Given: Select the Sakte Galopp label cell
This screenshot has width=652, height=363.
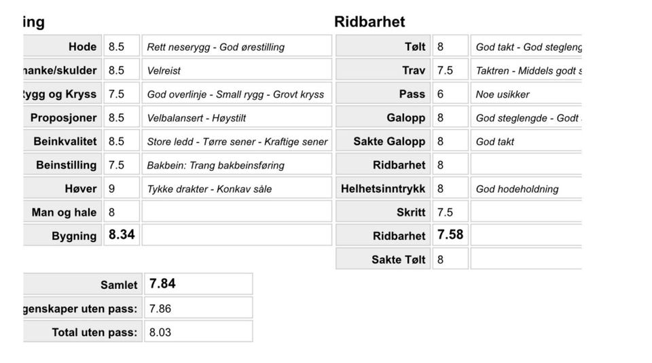Looking at the screenshot, I should (384, 142).
